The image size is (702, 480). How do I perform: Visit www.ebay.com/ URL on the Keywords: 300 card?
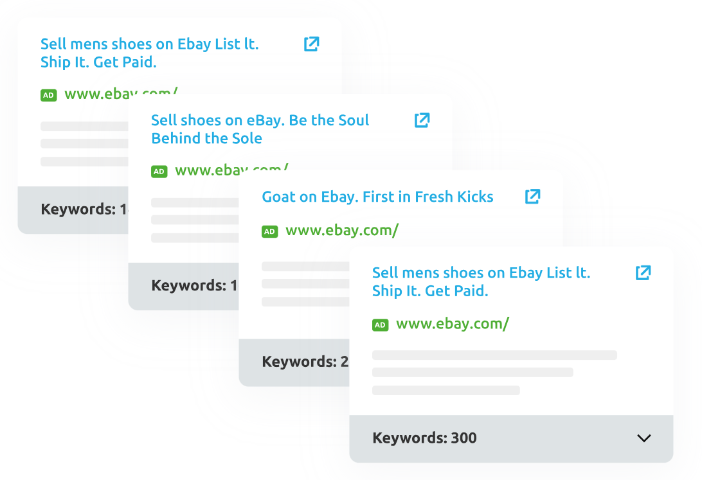pyautogui.click(x=453, y=324)
